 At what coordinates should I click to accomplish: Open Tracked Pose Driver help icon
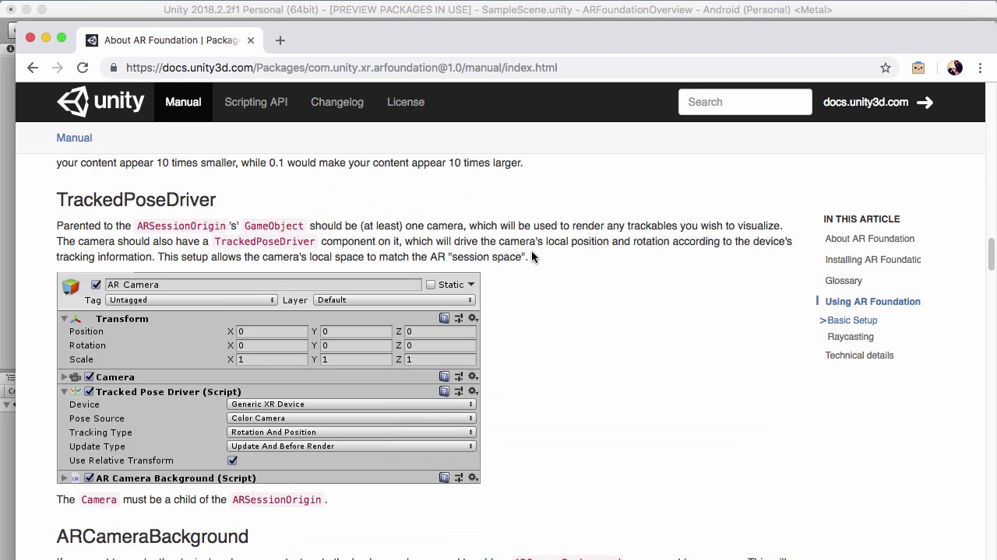pyautogui.click(x=444, y=391)
